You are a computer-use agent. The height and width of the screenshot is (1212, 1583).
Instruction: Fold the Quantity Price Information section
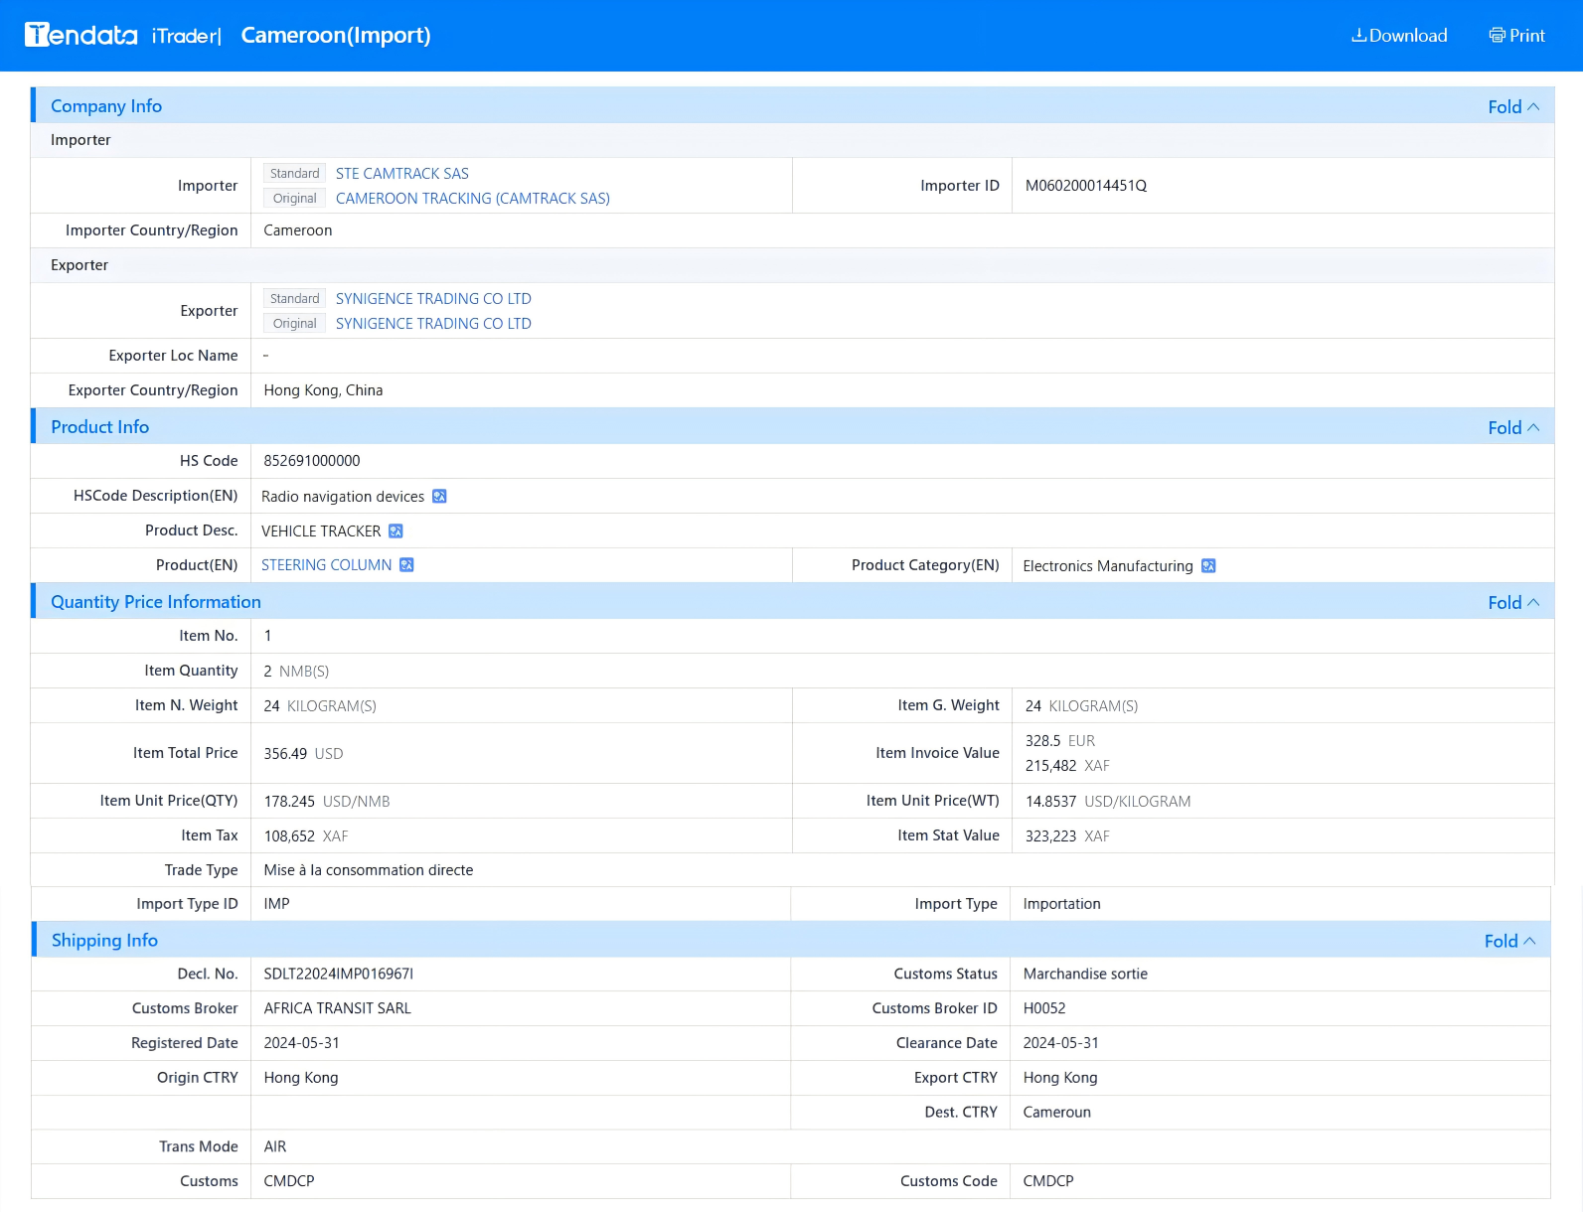[1513, 602]
